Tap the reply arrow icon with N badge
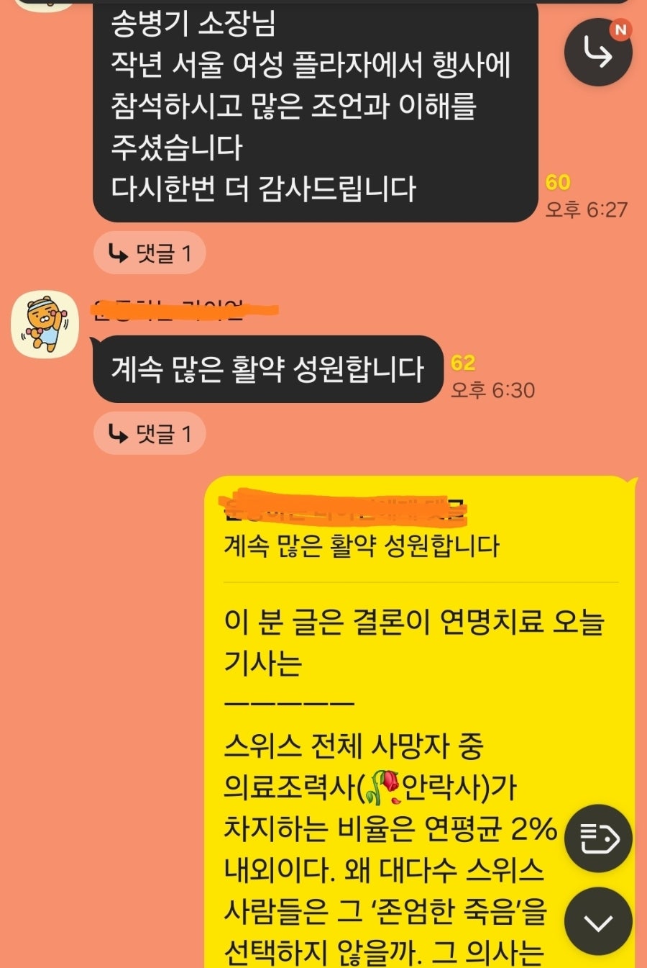This screenshot has width=647, height=968. tap(598, 52)
